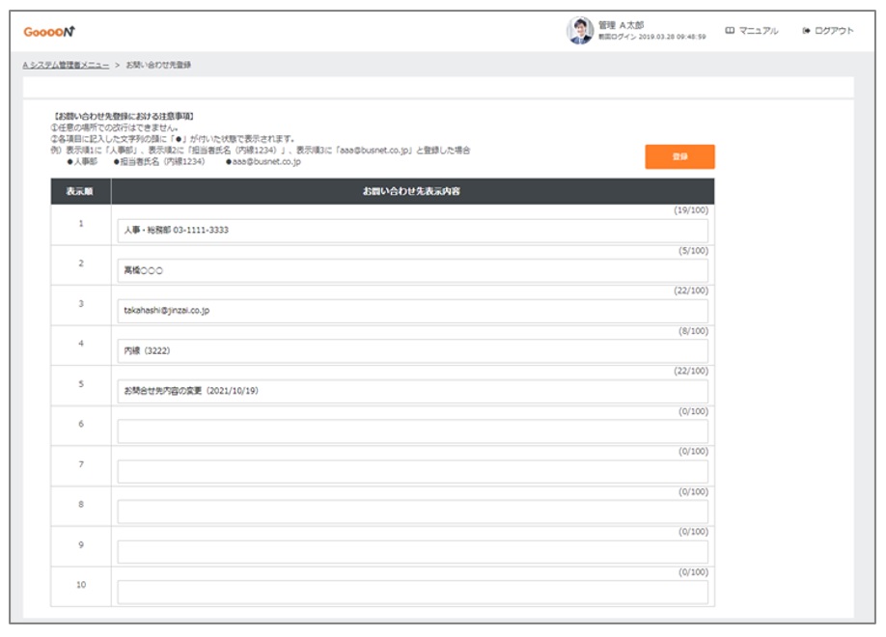This screenshot has height=637, width=886.
Task: Click the empty input field in row 8
Action: (412, 512)
